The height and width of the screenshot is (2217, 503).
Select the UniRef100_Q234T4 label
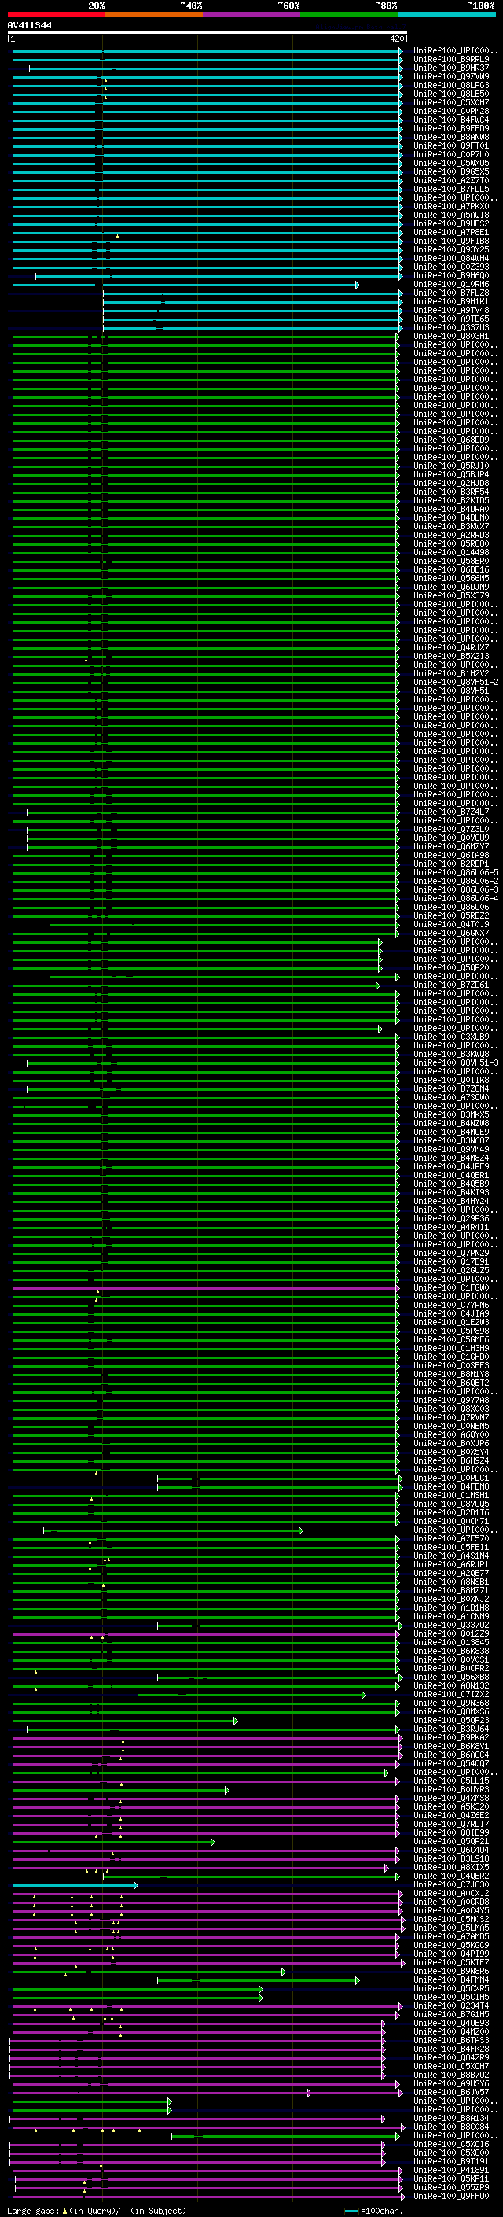pos(451,2005)
